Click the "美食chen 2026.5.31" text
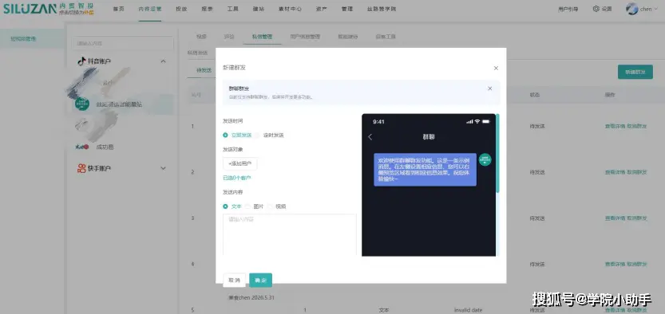 (x=251, y=297)
